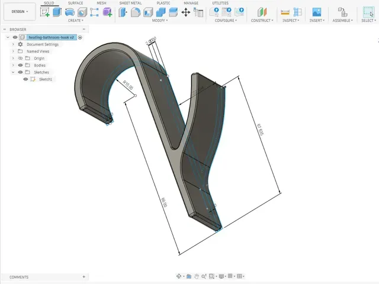Collapse the heating-bathroom-hook v2 root node

click(x=8, y=37)
